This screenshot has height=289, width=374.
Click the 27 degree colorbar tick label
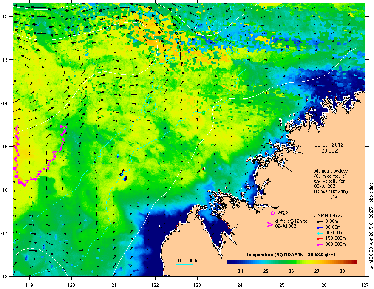(x=317, y=271)
